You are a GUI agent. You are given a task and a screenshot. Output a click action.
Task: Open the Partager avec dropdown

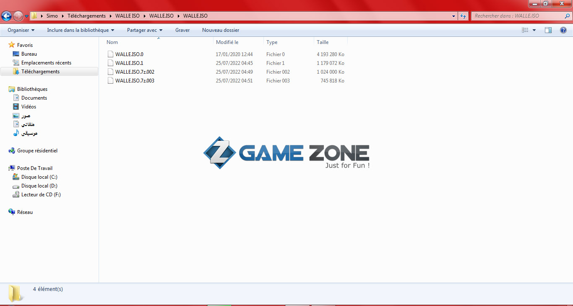coord(145,30)
